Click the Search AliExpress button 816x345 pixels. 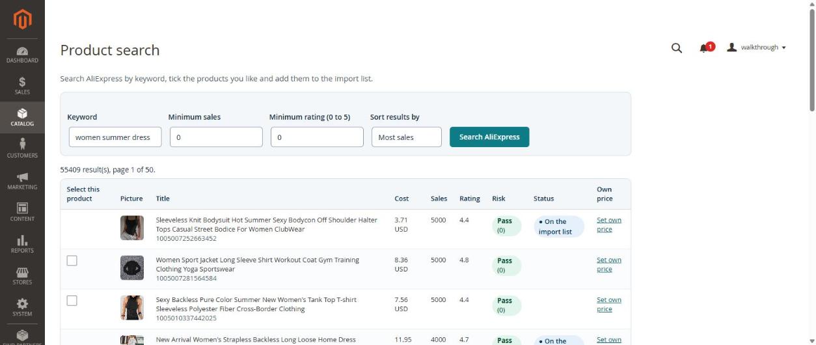489,137
